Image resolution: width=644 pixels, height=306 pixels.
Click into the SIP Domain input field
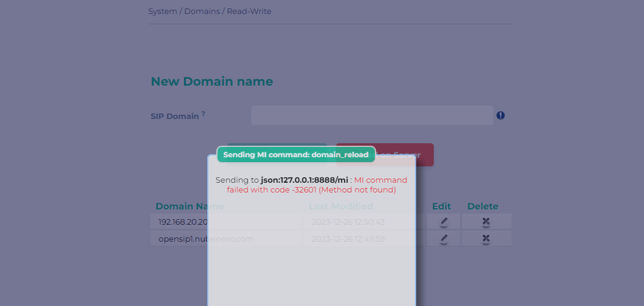[x=372, y=115]
